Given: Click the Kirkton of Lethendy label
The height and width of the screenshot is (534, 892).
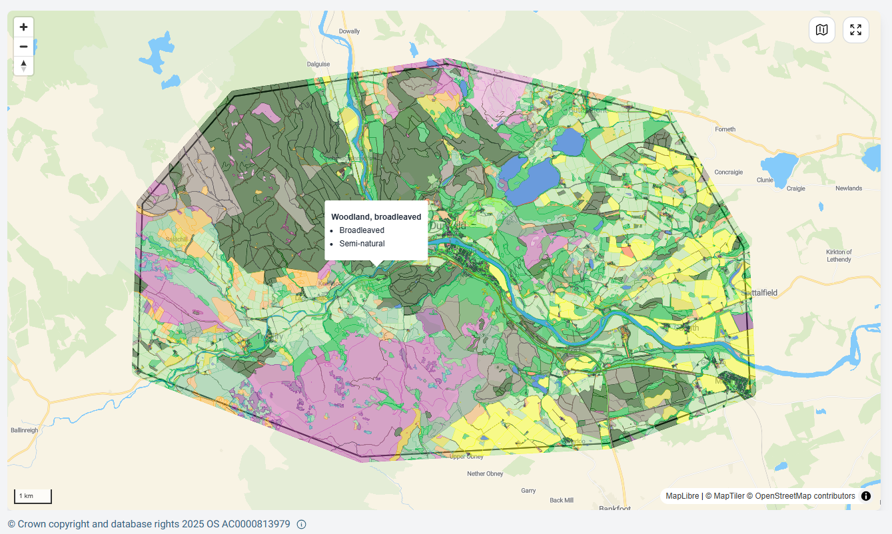Looking at the screenshot, I should [x=839, y=256].
